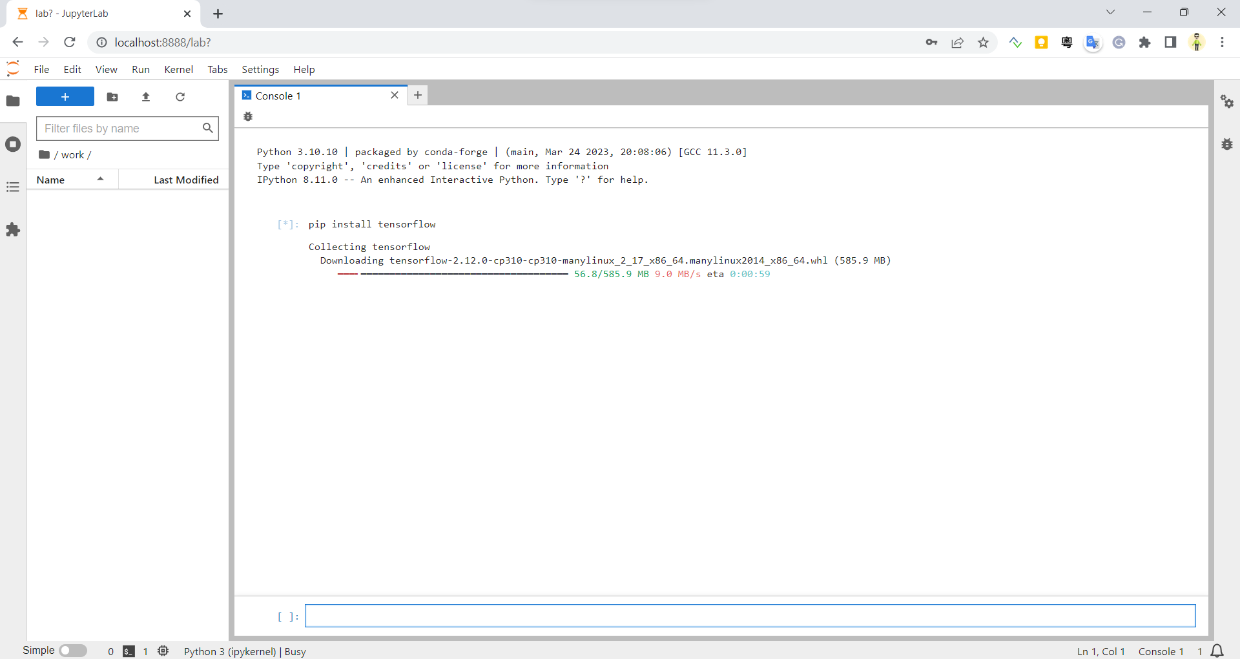Screen dimensions: 1240x659
Task: Open Chrome's three-dot menu
Action: click(x=1223, y=42)
